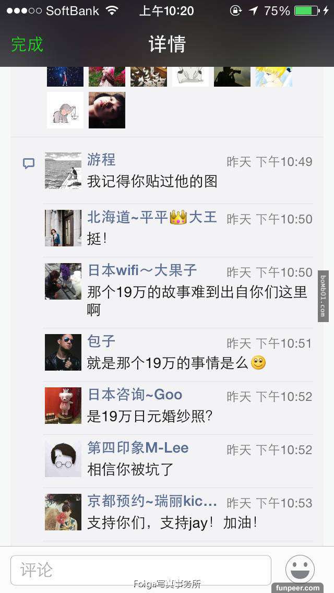334x593 pixels.
Task: Tap the 详情 title in header
Action: pos(167,44)
